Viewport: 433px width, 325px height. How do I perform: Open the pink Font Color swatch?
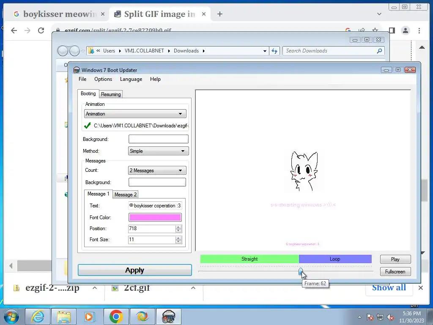pos(155,218)
